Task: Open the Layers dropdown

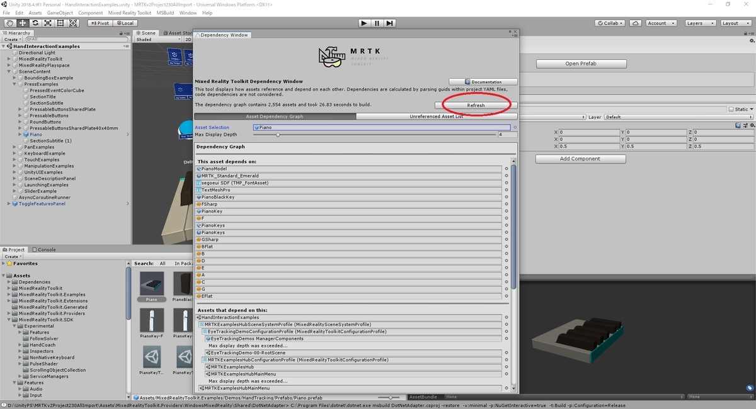Action: point(699,23)
